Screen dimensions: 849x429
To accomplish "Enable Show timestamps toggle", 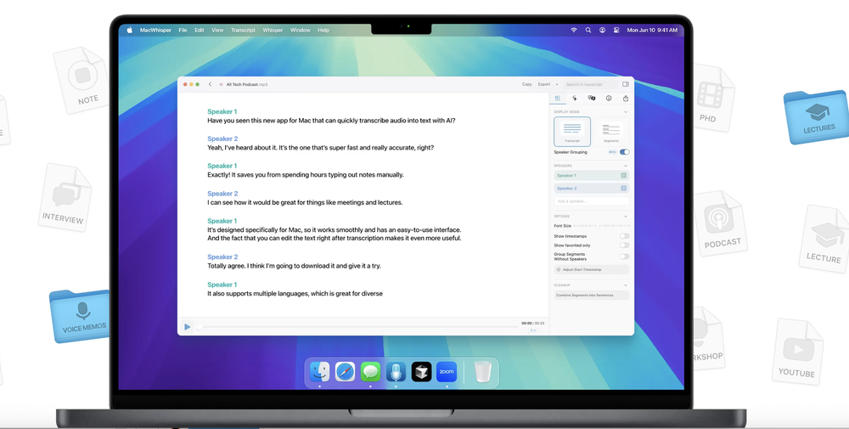I will click(624, 236).
